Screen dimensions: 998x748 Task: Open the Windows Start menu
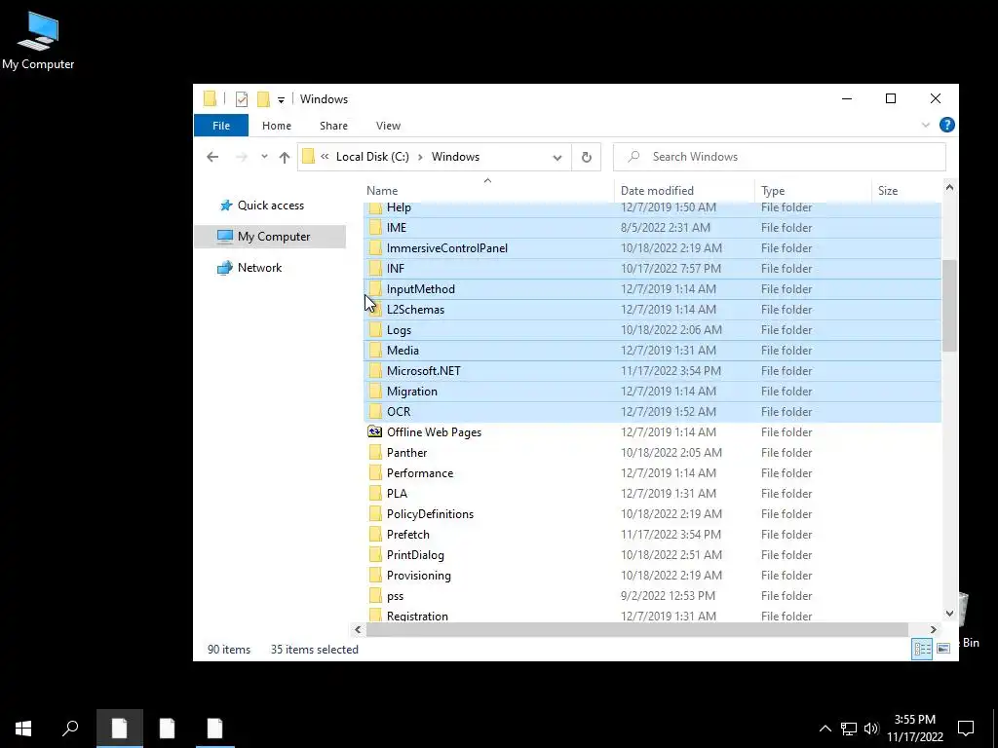[x=23, y=729]
